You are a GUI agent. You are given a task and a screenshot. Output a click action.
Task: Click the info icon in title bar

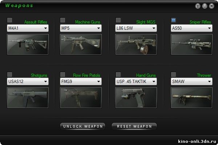pos(198,6)
